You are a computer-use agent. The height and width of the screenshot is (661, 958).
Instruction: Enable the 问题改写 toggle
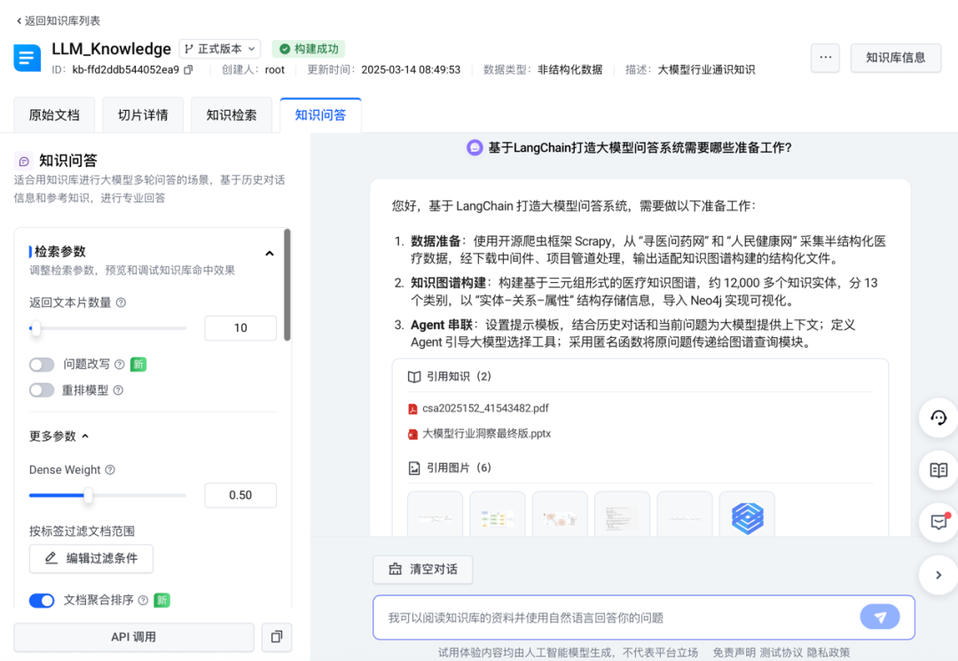[x=42, y=365]
